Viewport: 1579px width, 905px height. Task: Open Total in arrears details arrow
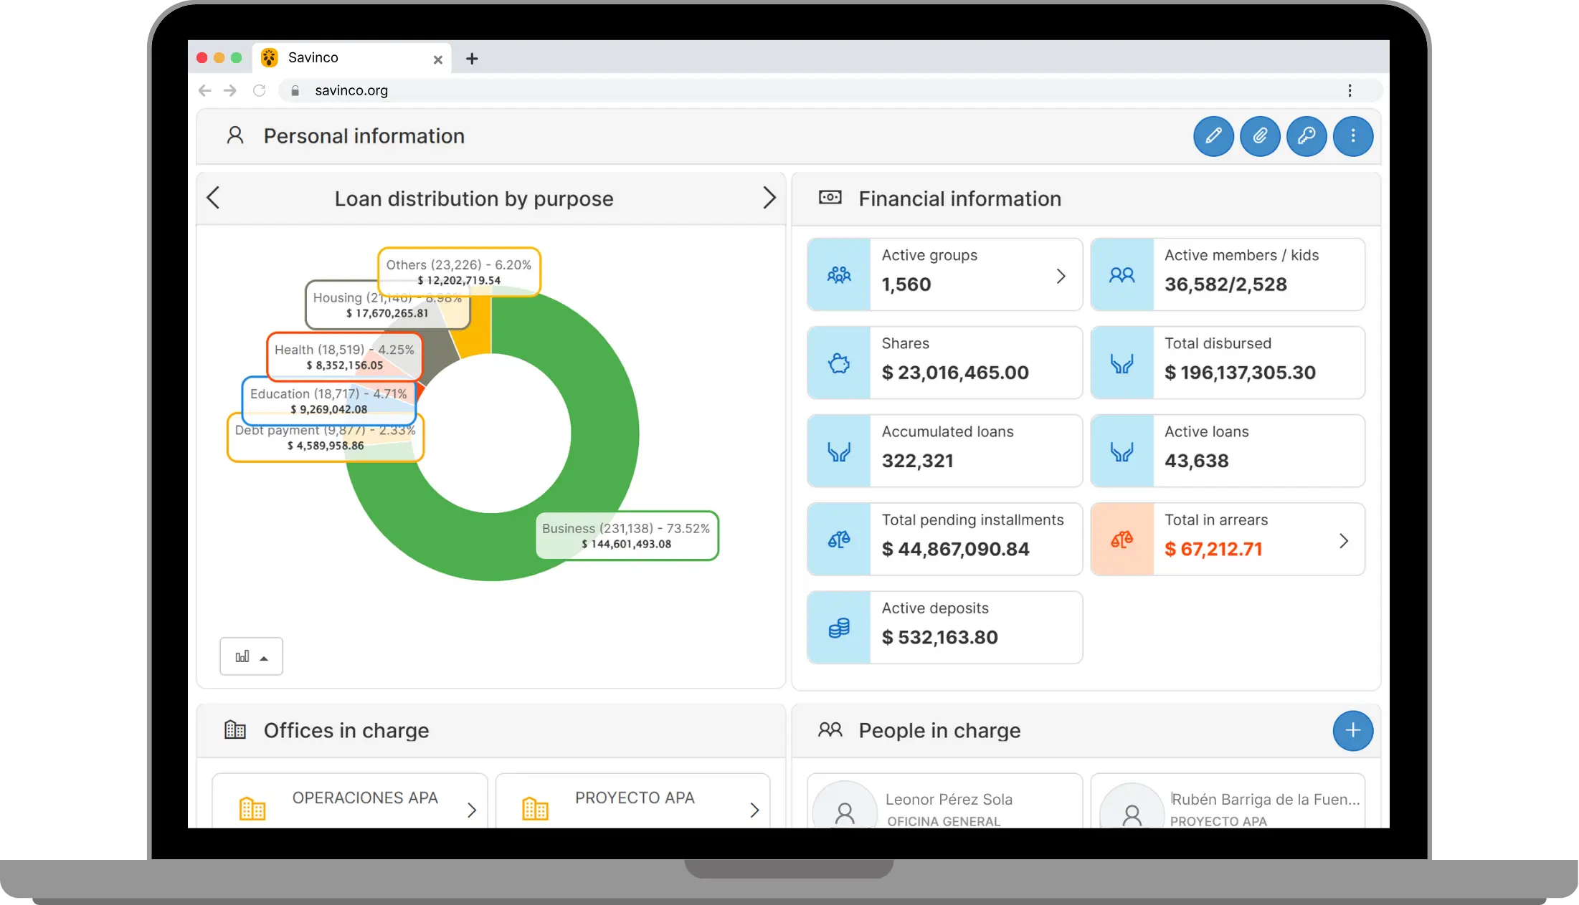[x=1343, y=541]
